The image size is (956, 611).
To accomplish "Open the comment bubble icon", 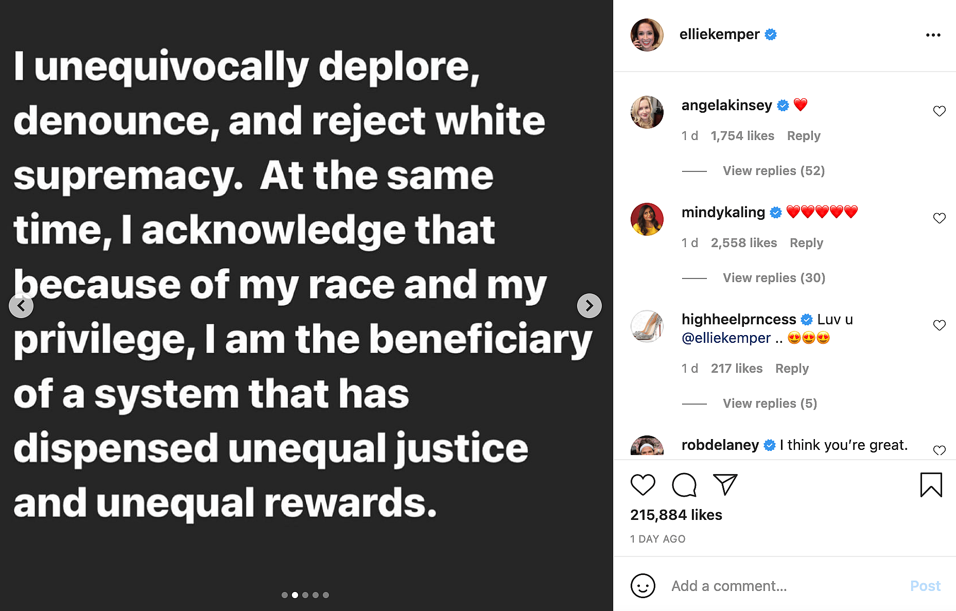I will 684,485.
